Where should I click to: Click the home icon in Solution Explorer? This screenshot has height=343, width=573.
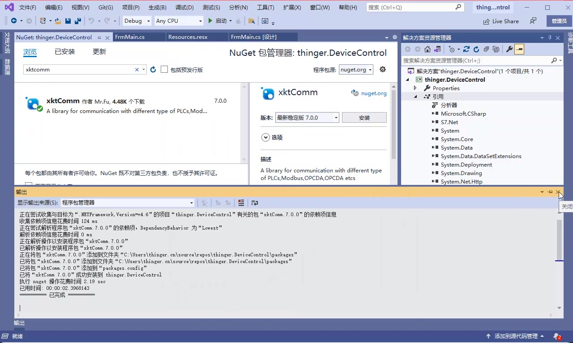pyautogui.click(x=428, y=49)
